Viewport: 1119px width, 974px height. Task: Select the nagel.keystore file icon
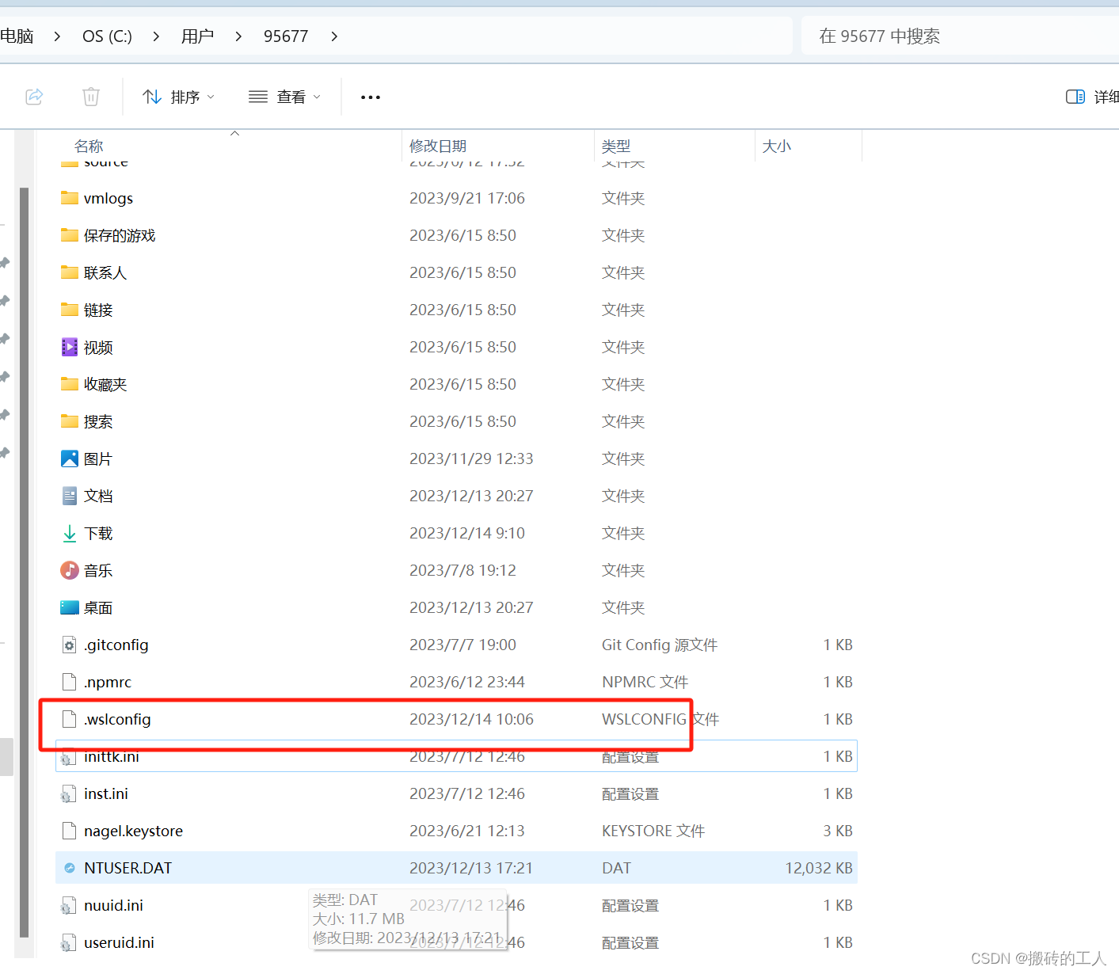(70, 831)
